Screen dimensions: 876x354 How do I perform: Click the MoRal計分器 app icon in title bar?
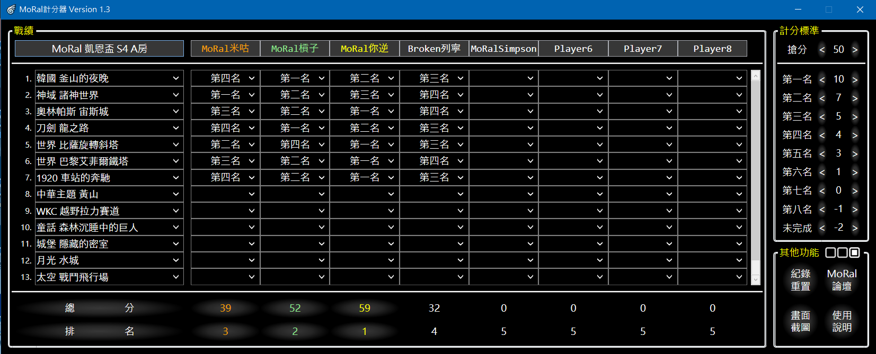(x=11, y=10)
